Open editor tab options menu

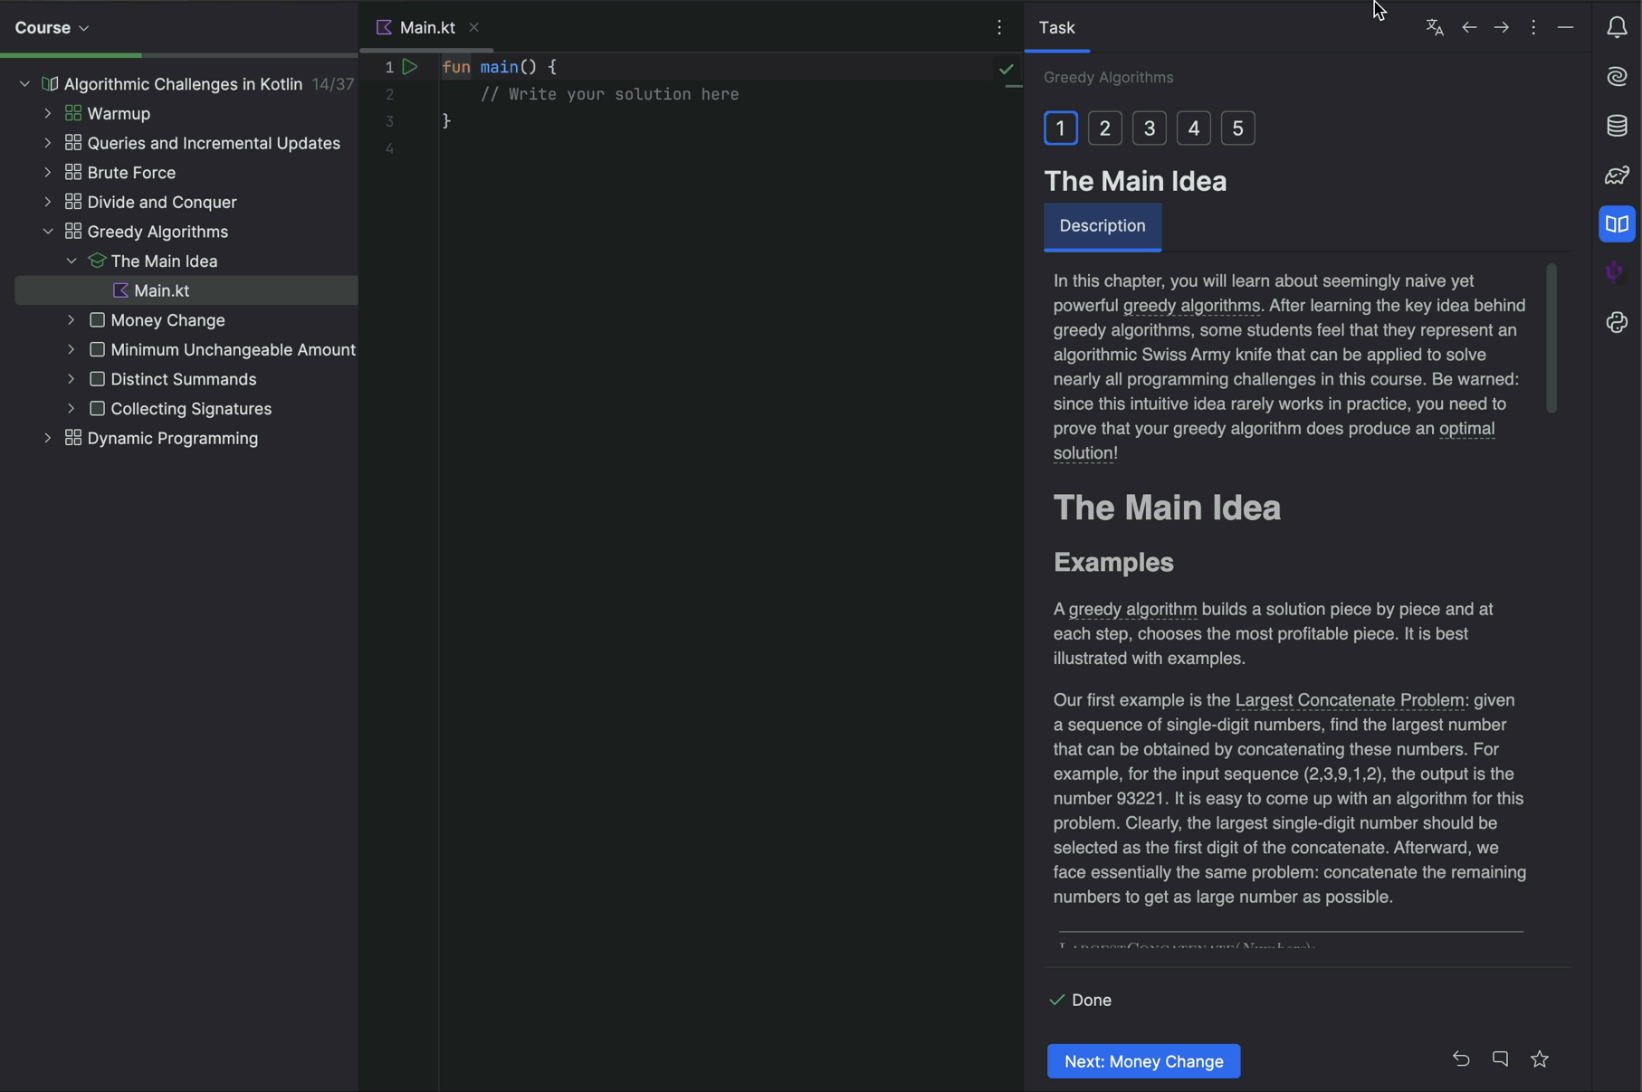point(999,28)
